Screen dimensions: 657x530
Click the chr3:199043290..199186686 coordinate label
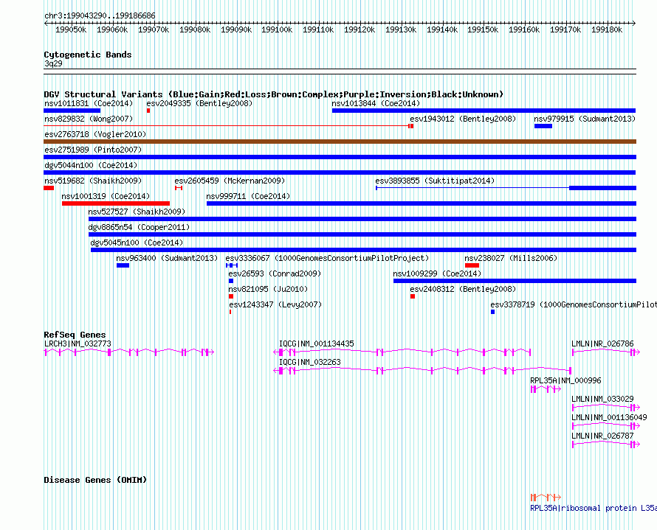coord(100,16)
